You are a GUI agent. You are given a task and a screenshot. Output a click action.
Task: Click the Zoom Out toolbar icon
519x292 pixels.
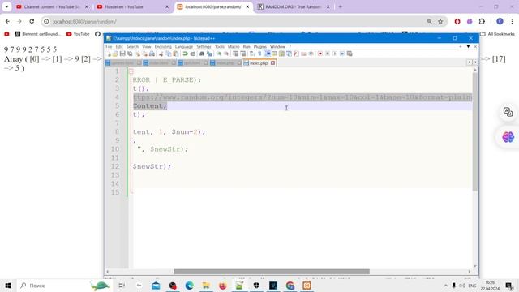(x=226, y=54)
